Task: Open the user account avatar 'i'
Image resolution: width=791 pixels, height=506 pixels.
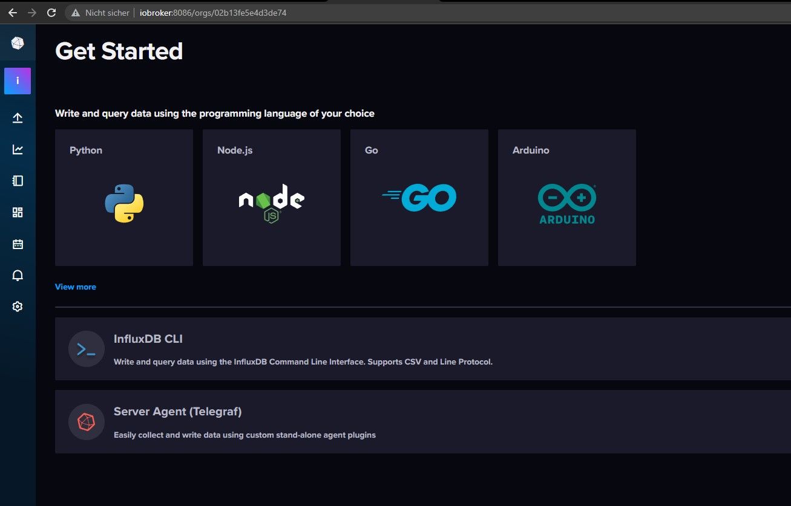Action: tap(18, 81)
